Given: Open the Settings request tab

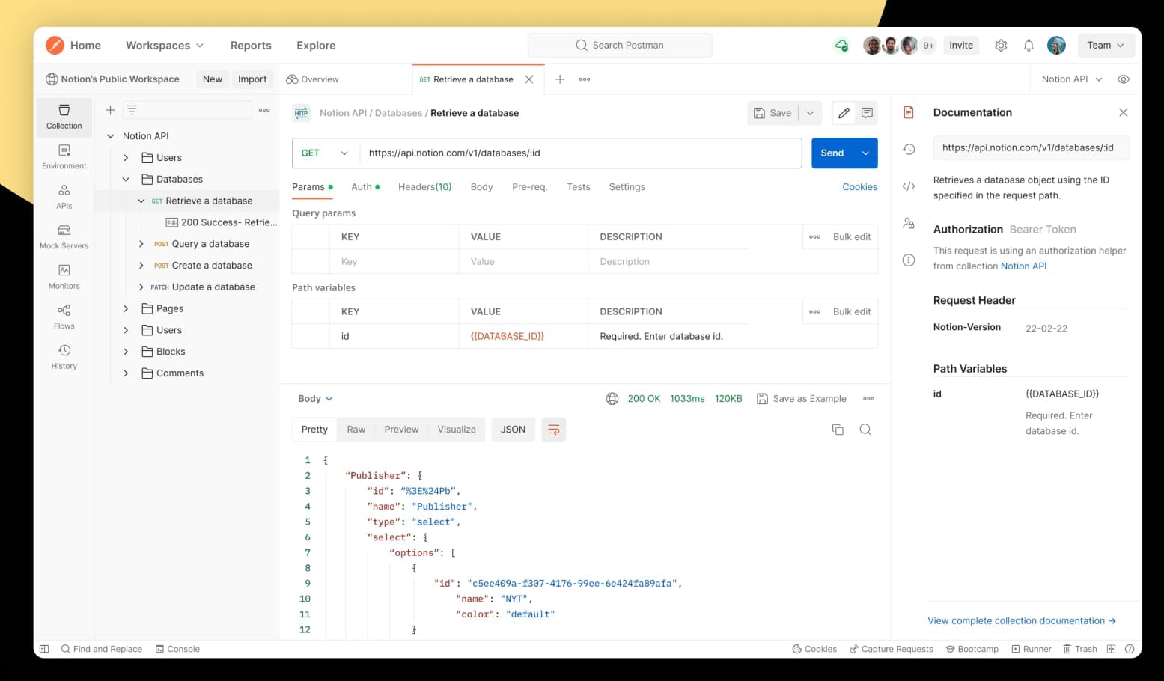Looking at the screenshot, I should (x=627, y=187).
